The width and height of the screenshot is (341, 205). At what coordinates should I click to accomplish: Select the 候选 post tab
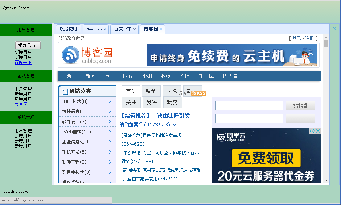tap(172, 91)
